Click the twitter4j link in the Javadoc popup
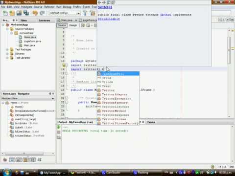 [105, 7]
